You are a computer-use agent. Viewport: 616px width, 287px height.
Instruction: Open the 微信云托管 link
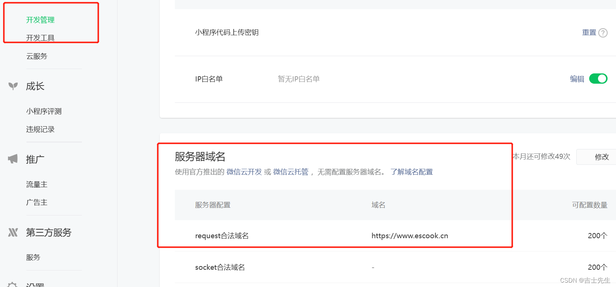coord(291,172)
